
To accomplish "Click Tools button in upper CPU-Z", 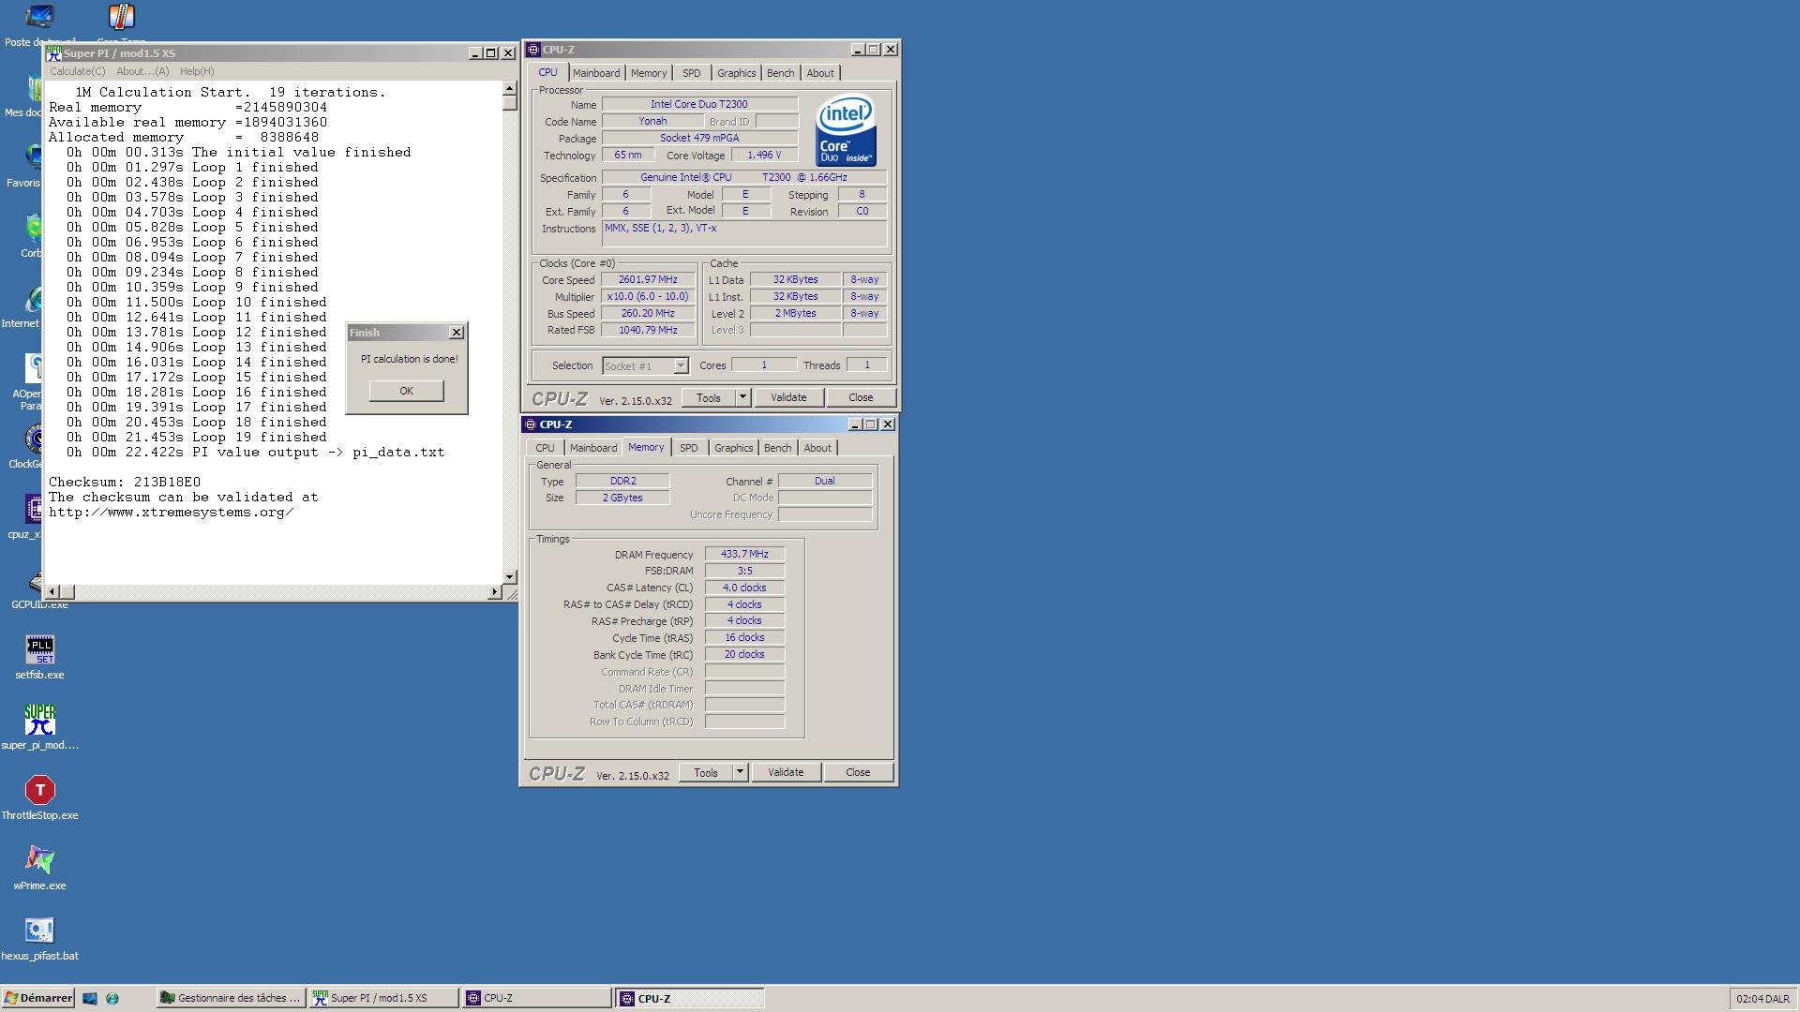I will pos(709,397).
